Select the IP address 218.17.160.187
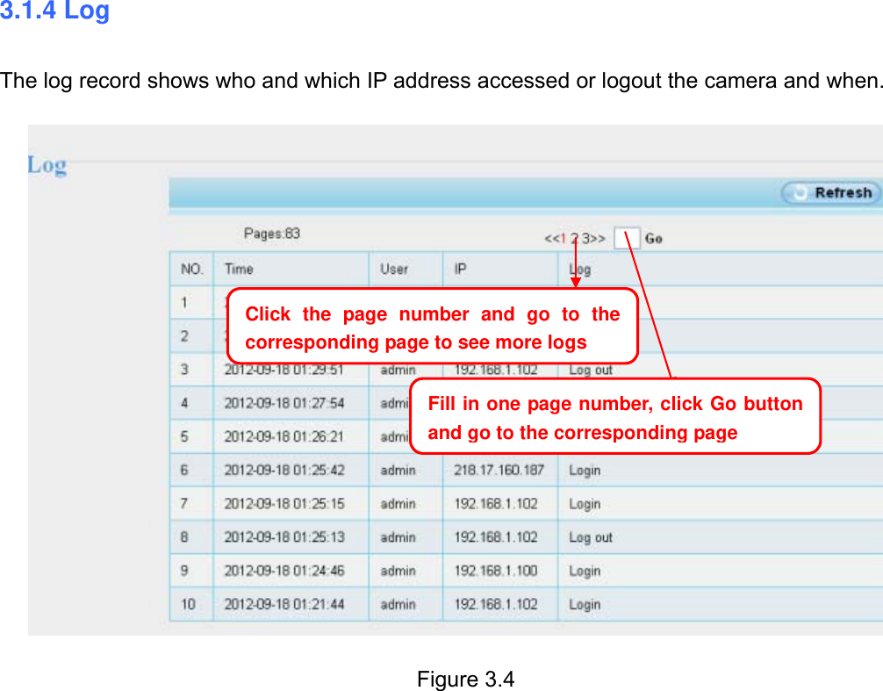Image resolution: width=883 pixels, height=691 pixels. pyautogui.click(x=499, y=471)
